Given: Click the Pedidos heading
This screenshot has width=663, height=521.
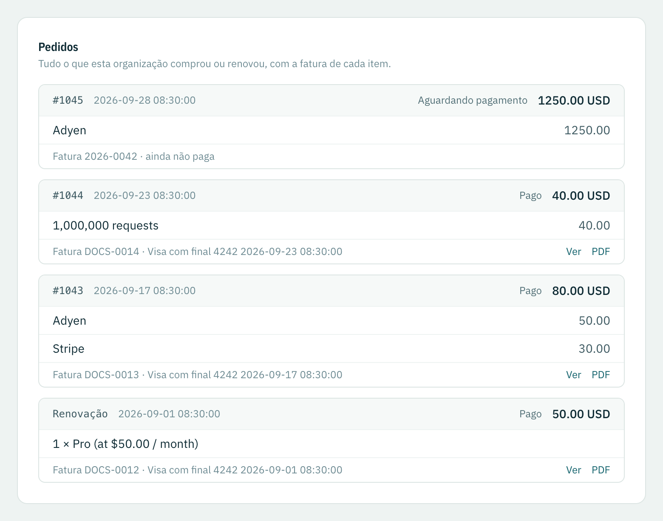Looking at the screenshot, I should pos(58,47).
